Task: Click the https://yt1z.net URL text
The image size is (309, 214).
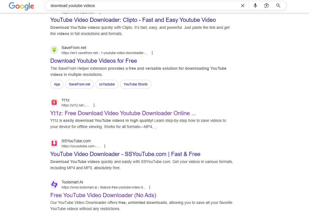Action: (x=75, y=105)
